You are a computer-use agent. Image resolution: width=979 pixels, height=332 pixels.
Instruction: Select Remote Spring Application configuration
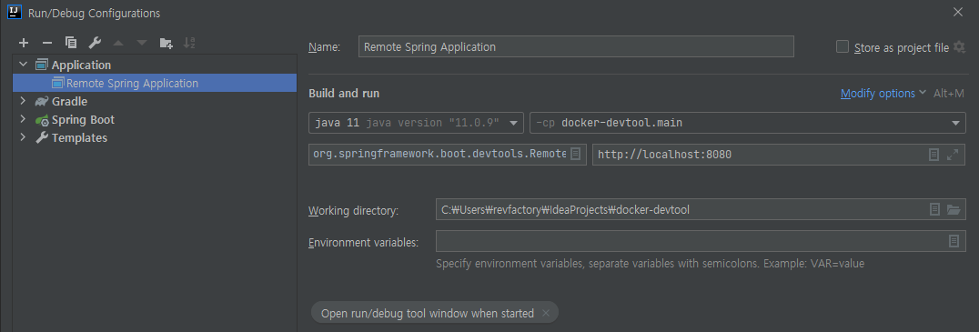click(x=154, y=83)
